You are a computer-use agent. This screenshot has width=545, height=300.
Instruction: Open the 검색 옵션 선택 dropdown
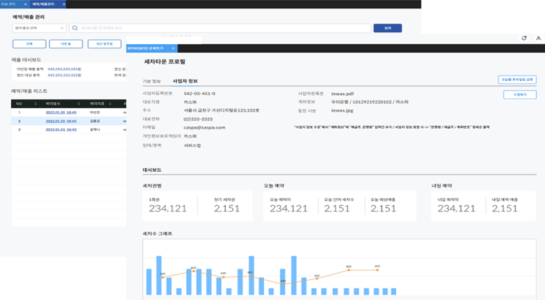(39, 28)
